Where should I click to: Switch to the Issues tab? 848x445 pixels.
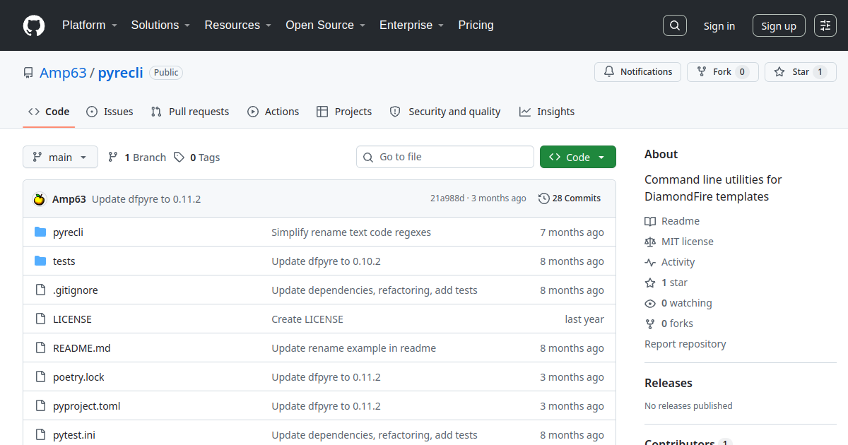coord(110,112)
